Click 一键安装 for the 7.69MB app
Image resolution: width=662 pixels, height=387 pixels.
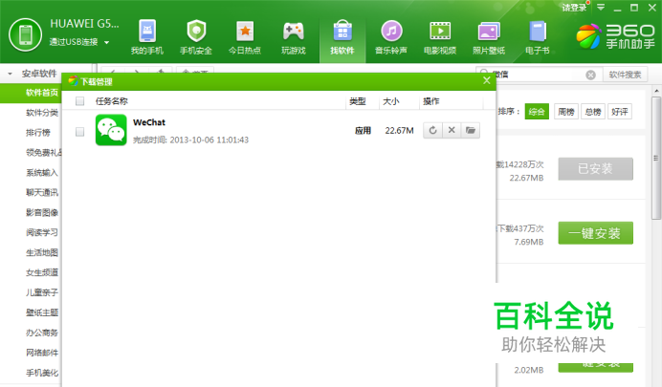[x=595, y=233]
